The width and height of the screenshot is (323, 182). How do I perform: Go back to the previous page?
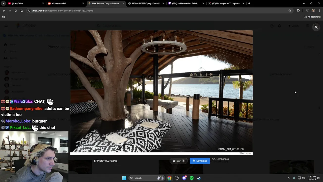point(4,11)
